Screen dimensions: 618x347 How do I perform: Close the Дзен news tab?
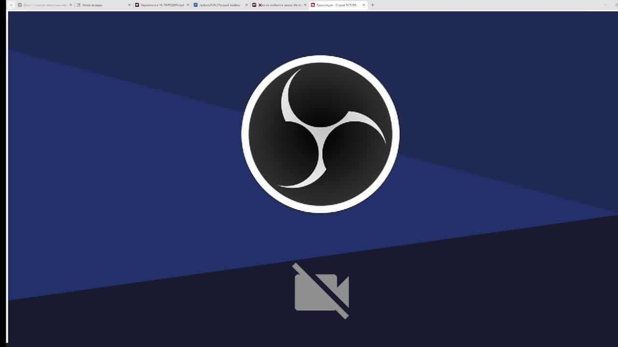[70, 5]
